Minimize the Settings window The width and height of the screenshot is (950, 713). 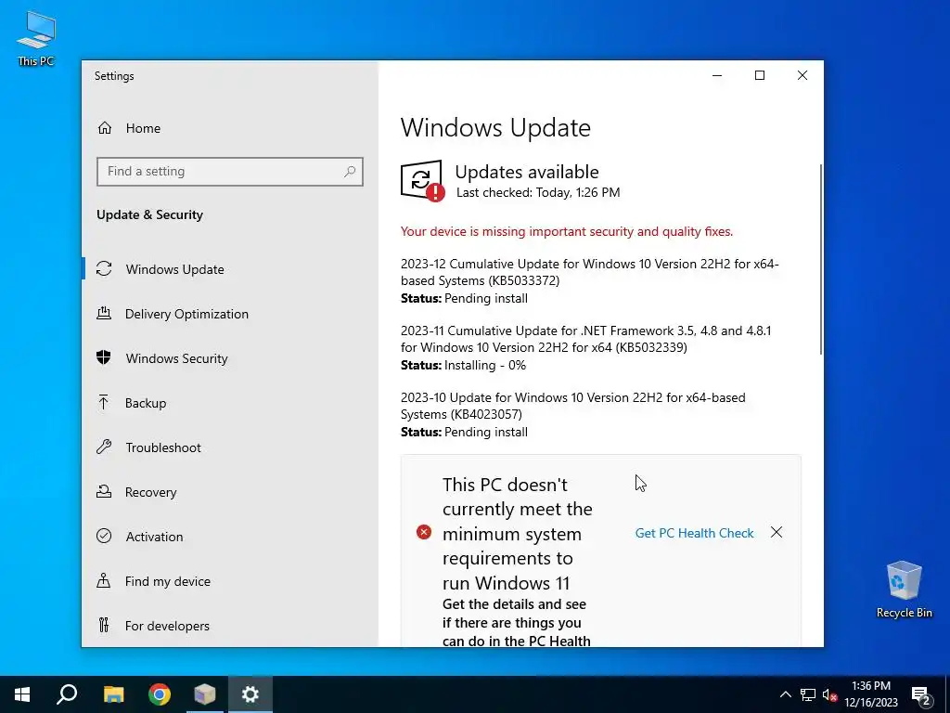tap(717, 75)
